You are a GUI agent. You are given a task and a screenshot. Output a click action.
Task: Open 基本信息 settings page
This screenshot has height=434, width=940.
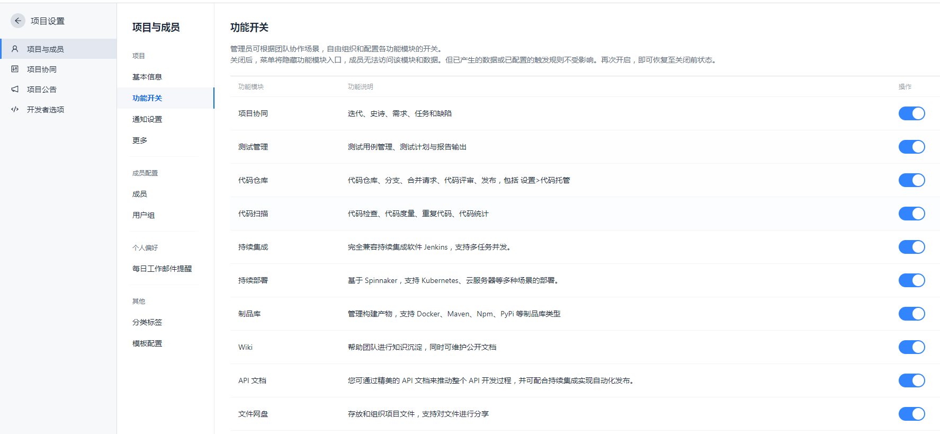click(147, 77)
